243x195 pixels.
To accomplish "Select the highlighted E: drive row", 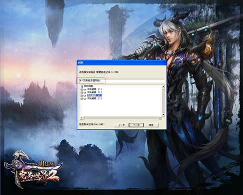I will pos(94,95).
